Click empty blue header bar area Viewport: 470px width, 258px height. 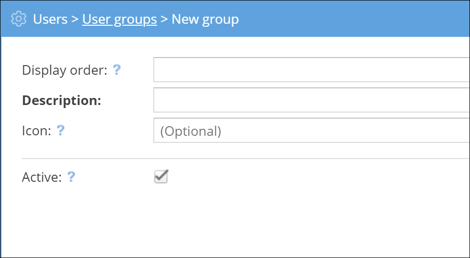[354, 19]
